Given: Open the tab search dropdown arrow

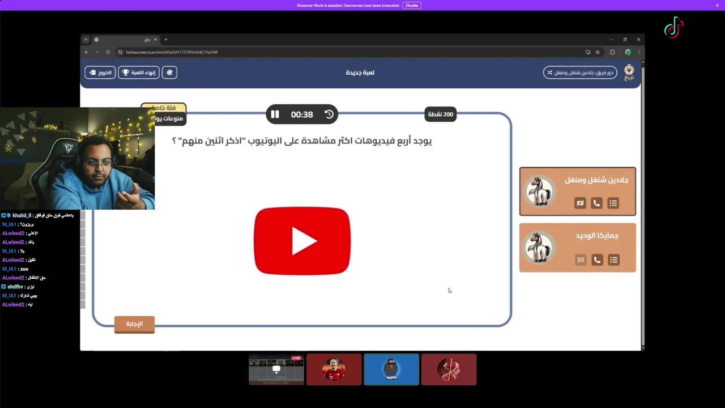Looking at the screenshot, I should tap(86, 40).
